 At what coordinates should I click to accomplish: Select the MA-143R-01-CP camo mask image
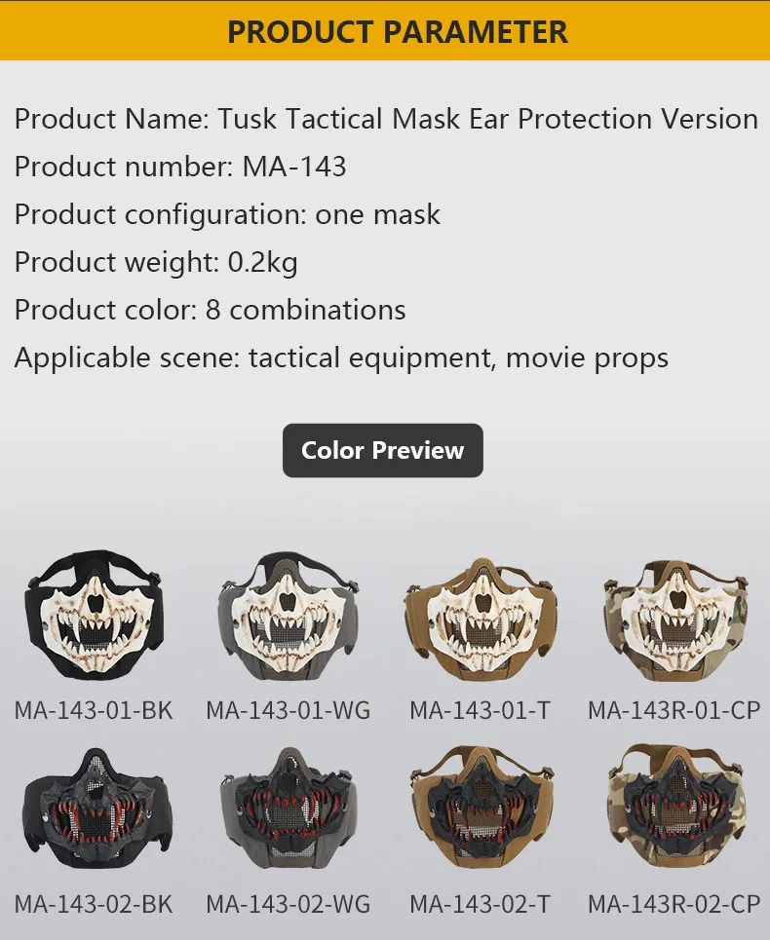[675, 620]
